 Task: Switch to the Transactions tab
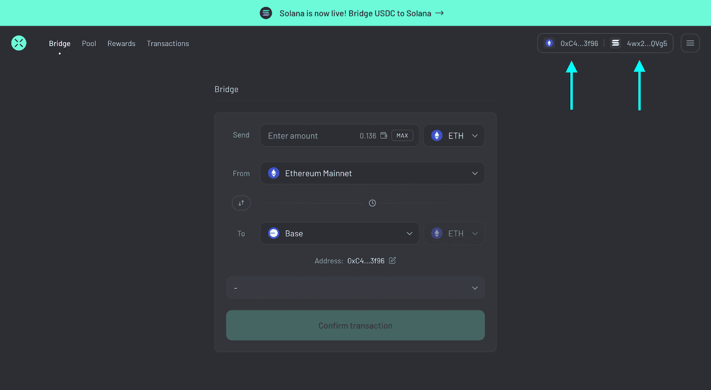coord(168,44)
